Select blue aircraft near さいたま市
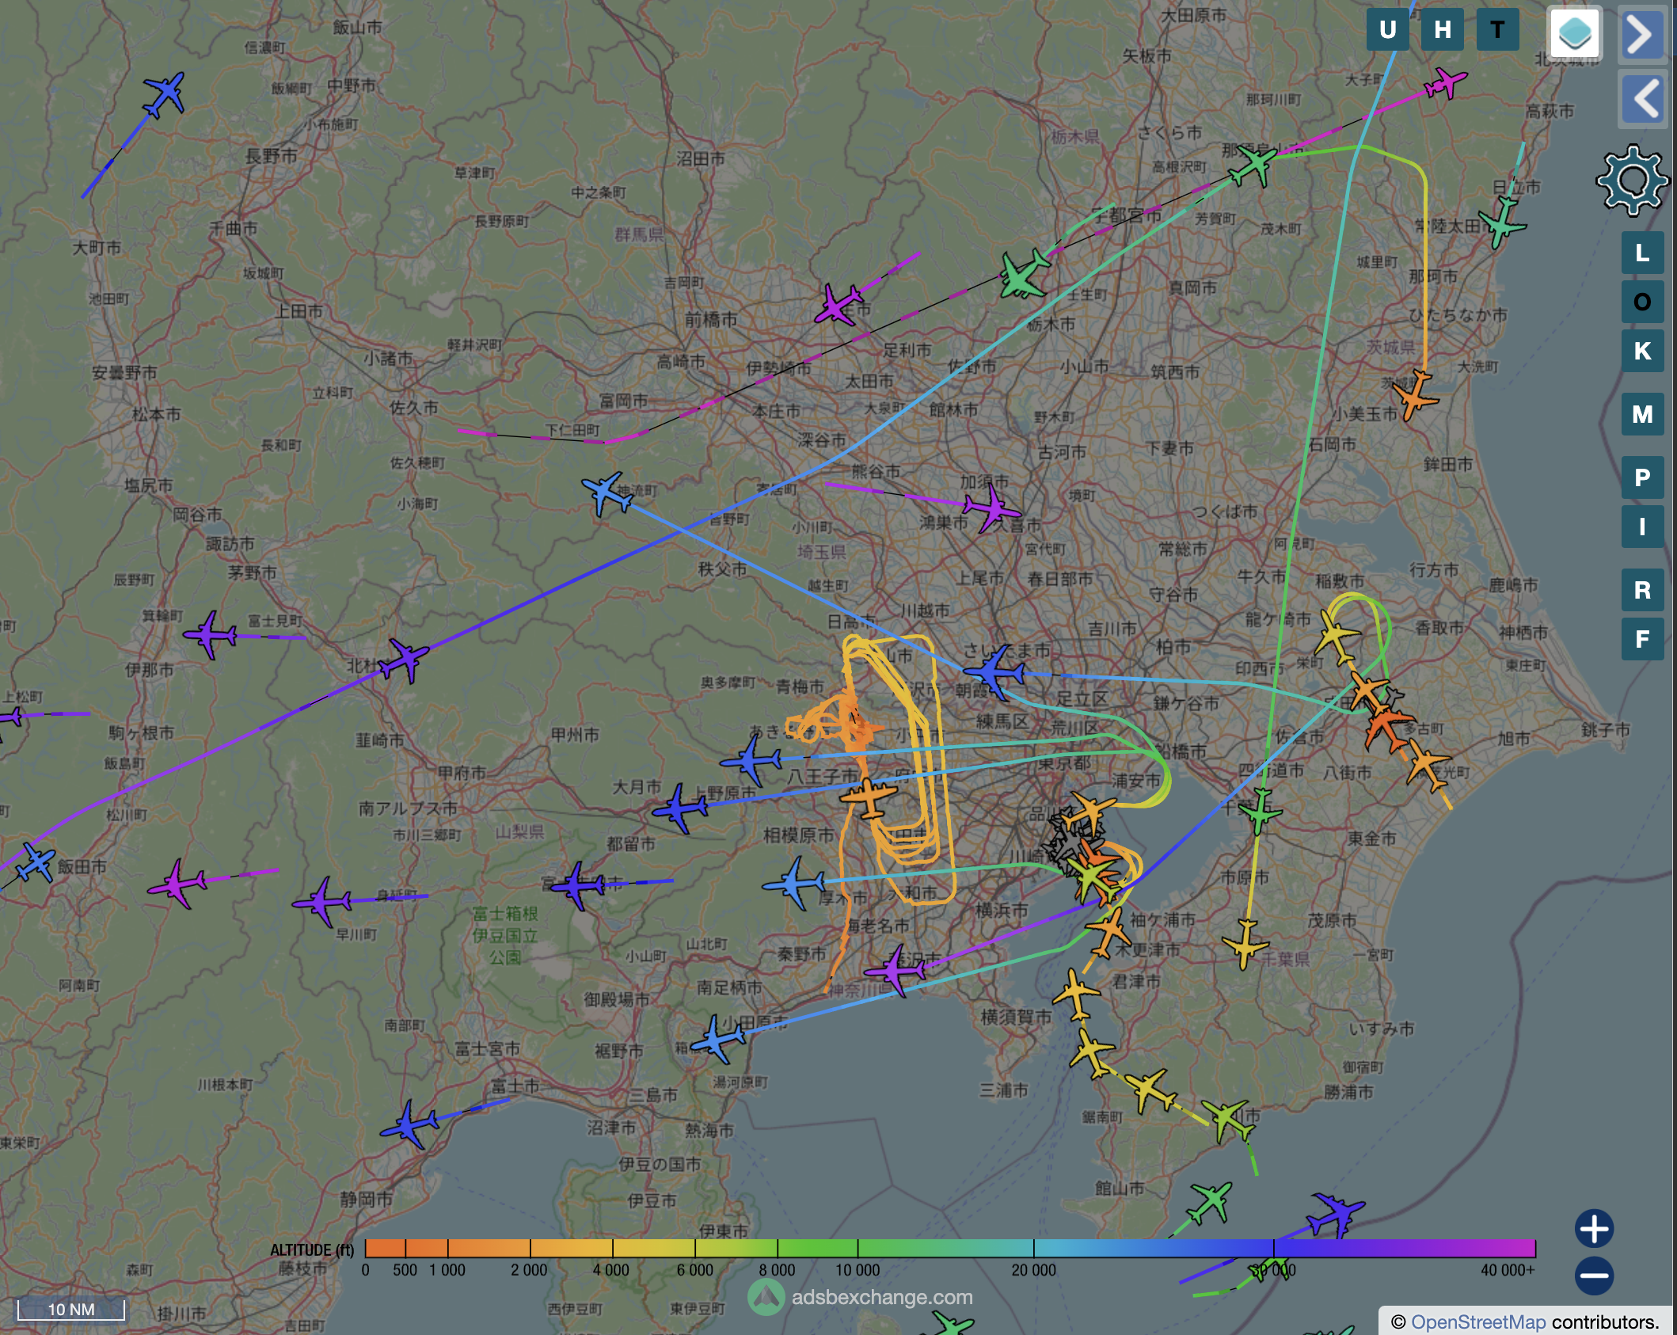 click(995, 672)
